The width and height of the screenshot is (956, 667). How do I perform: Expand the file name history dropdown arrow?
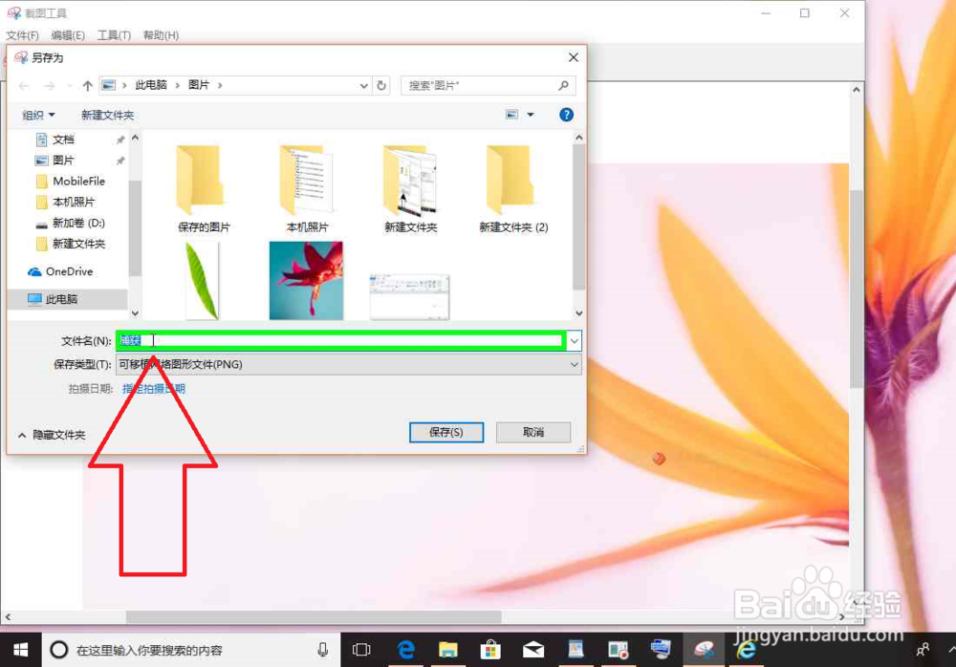click(x=573, y=340)
